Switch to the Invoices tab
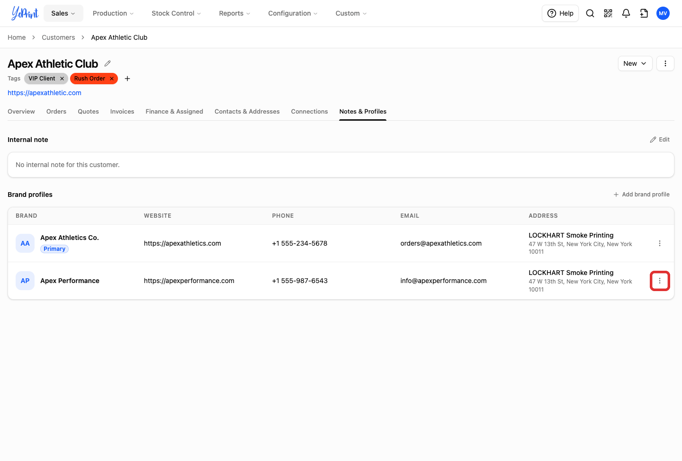This screenshot has height=461, width=682. pyautogui.click(x=122, y=112)
